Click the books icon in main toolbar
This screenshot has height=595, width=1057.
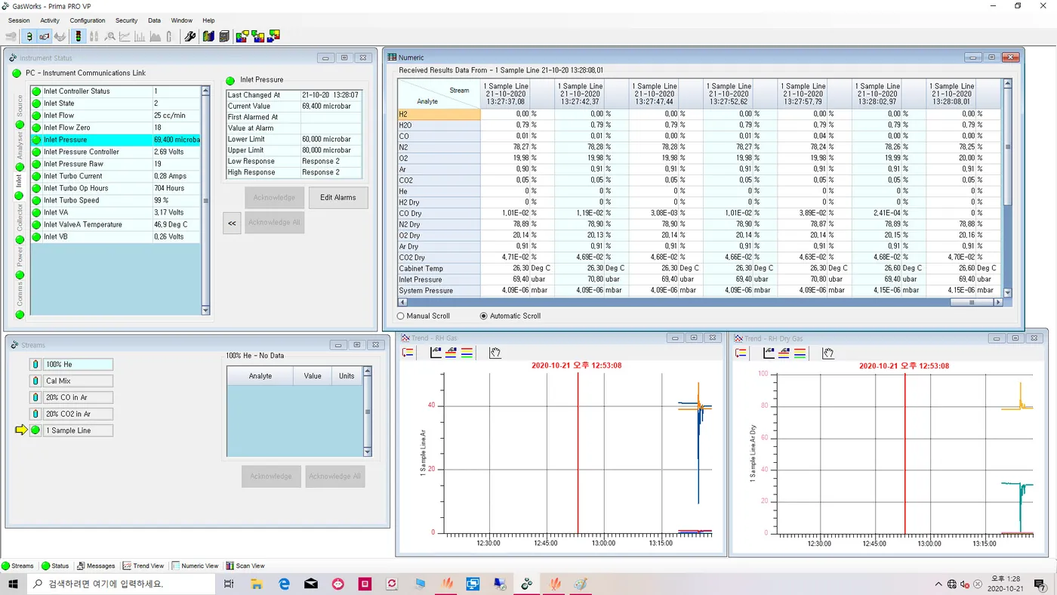(x=208, y=36)
